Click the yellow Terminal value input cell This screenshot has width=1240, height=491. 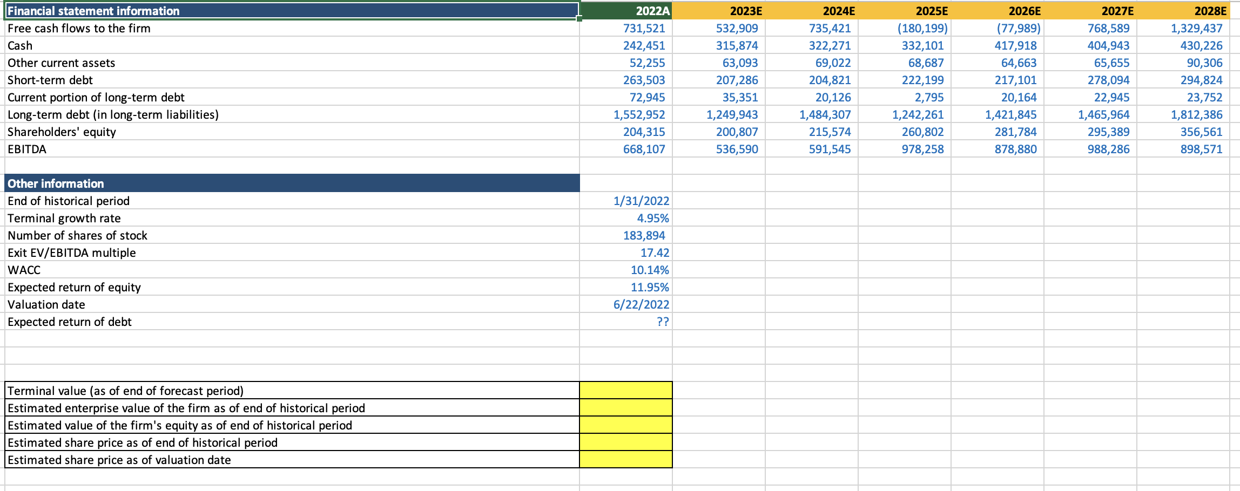[x=625, y=391]
